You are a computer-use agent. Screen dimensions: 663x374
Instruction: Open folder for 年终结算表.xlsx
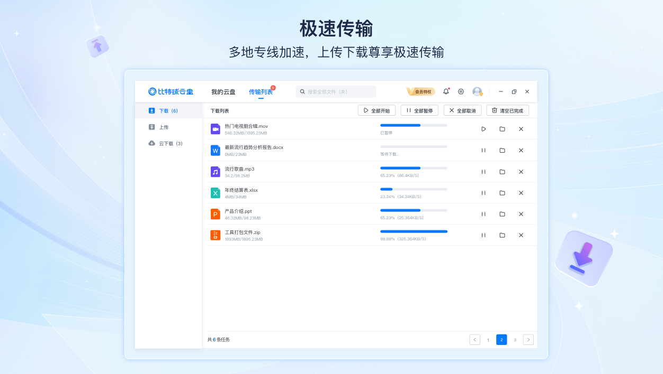502,193
